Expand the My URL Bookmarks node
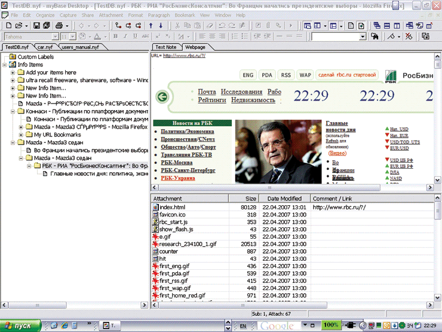 tap(21, 135)
